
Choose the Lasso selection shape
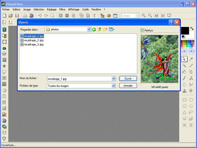click(191, 112)
